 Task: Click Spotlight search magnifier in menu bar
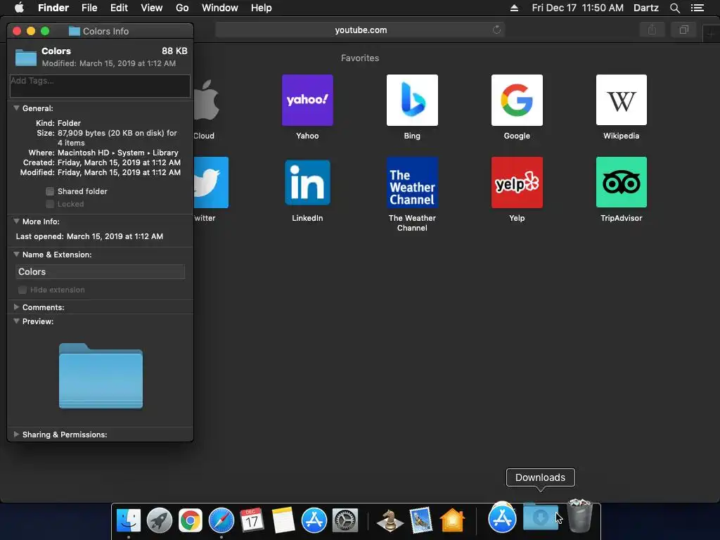click(x=674, y=8)
